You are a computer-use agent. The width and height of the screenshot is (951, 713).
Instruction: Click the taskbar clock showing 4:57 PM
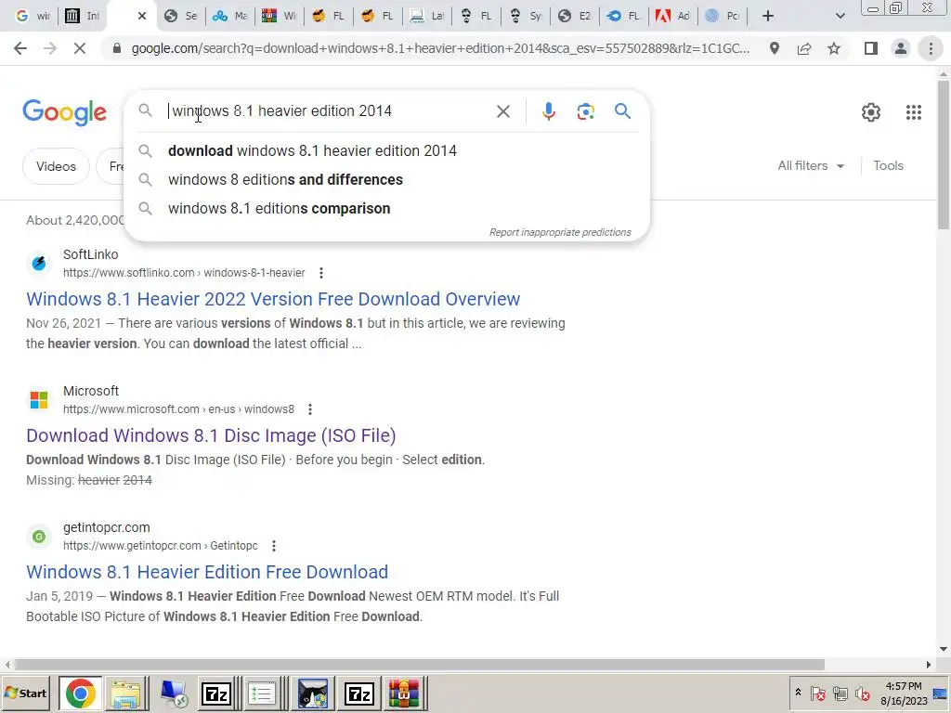pos(904,694)
